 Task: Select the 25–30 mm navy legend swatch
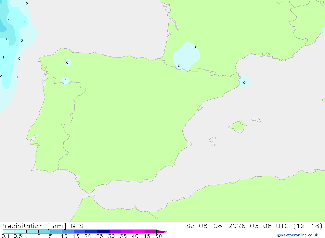[x=103, y=232]
